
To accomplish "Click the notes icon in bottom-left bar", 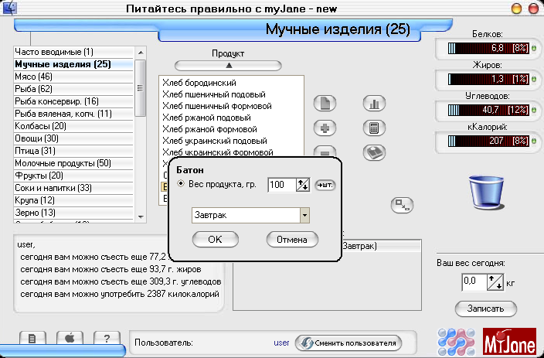I will click(x=32, y=339).
